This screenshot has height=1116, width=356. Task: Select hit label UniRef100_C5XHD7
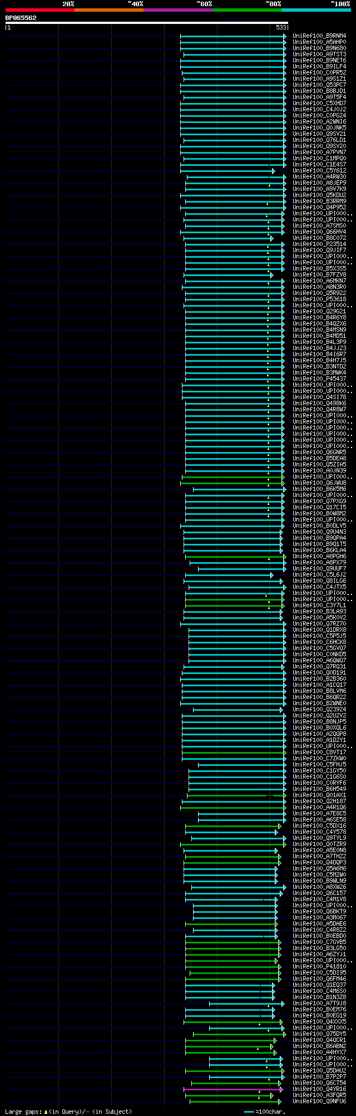(319, 104)
